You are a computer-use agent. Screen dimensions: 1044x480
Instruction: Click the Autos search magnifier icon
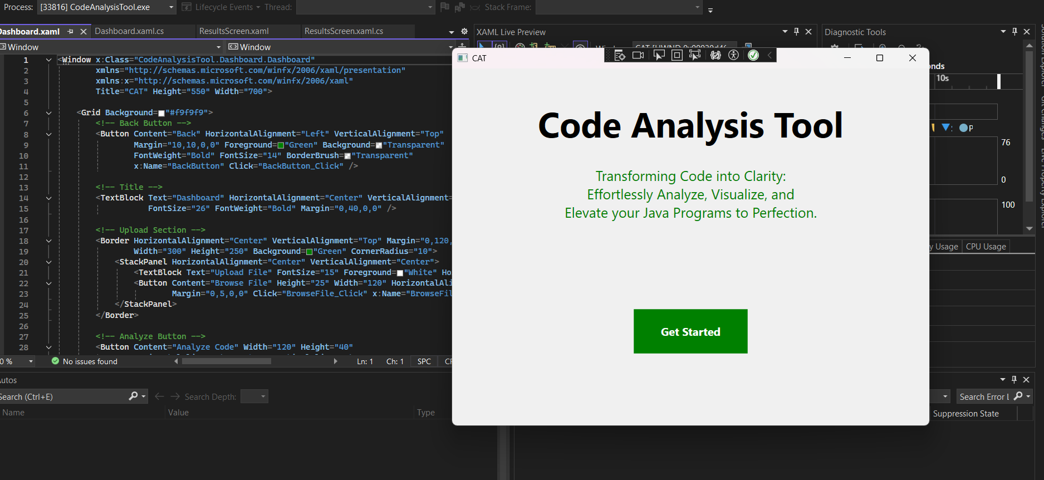134,396
